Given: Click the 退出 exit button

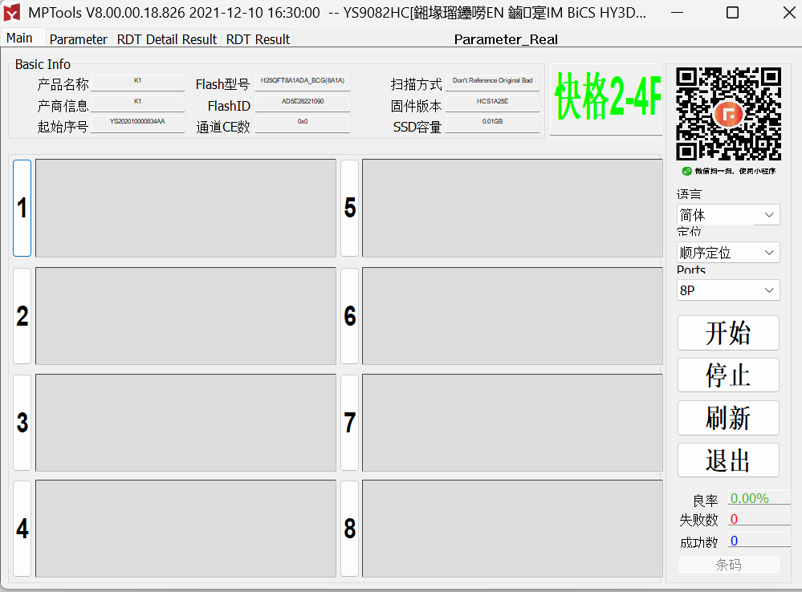Looking at the screenshot, I should point(727,460).
